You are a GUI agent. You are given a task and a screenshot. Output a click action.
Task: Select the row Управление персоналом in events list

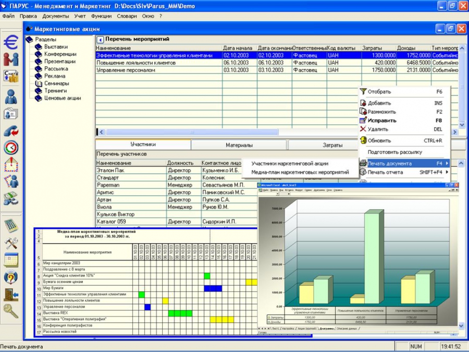pyautogui.click(x=277, y=70)
